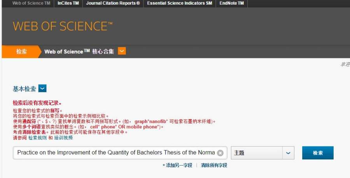Click the 检索后没有发现记录 error message
The width and height of the screenshot is (350, 178).
pyautogui.click(x=37, y=103)
